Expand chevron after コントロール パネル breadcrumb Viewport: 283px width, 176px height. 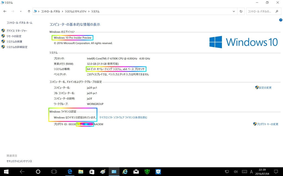(x=62, y=11)
